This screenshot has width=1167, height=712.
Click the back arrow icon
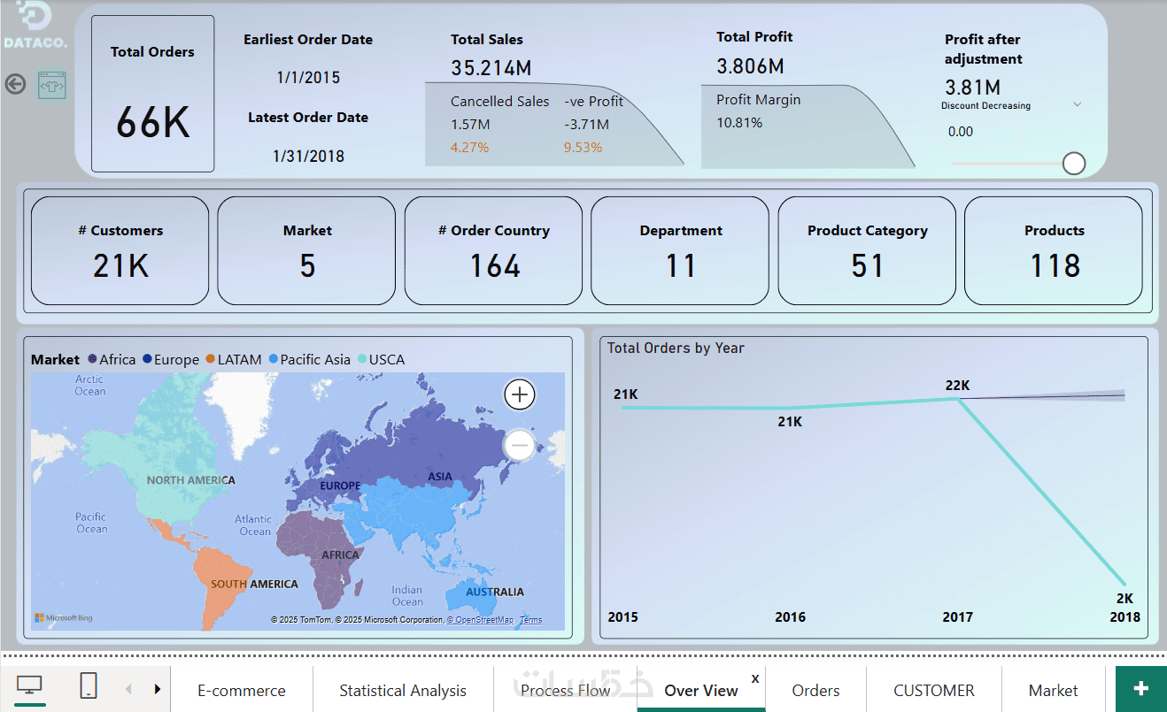tap(15, 84)
